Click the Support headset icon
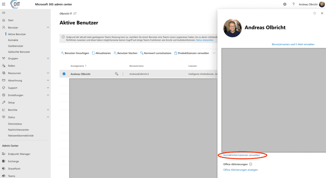Viewport: 326px width, 178px height. click(x=4, y=88)
